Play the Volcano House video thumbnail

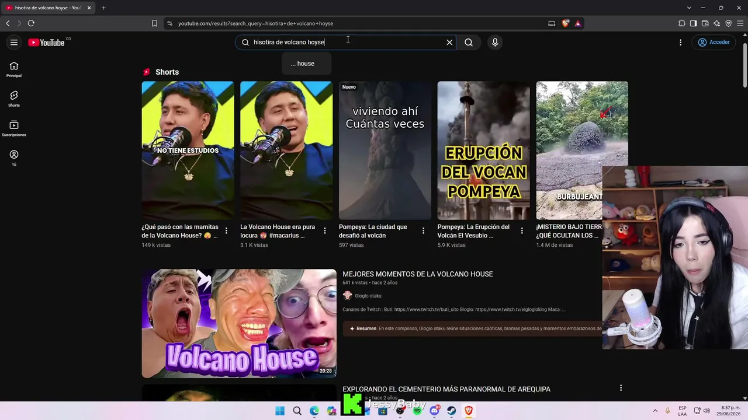pos(239,323)
